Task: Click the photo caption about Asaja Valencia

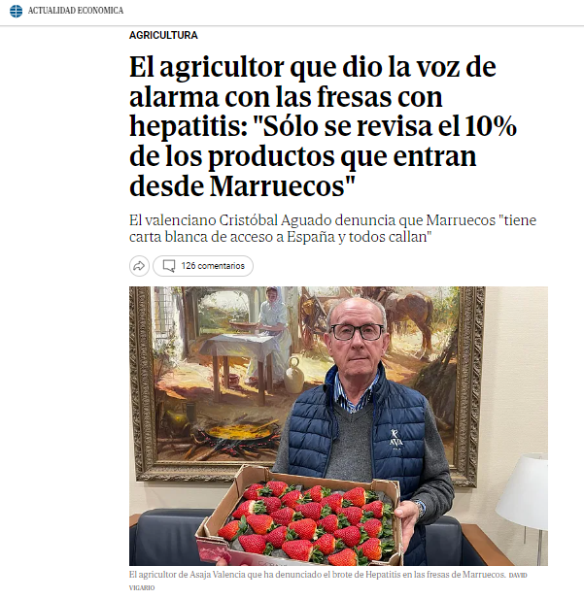Action: (317, 575)
